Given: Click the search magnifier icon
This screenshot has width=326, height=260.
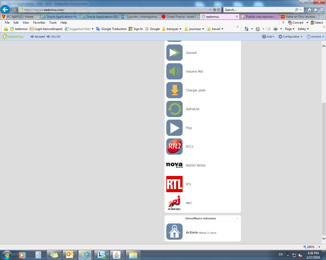Looking at the screenshot, I should [x=297, y=10].
